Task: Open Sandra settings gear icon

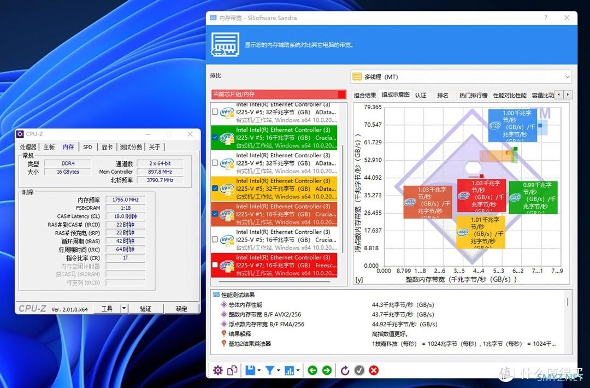Action: 218,371
